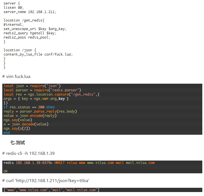204x196 pixels.
Task: Click 'local parser = require("redis.parser")' line
Action: (x=42, y=90)
